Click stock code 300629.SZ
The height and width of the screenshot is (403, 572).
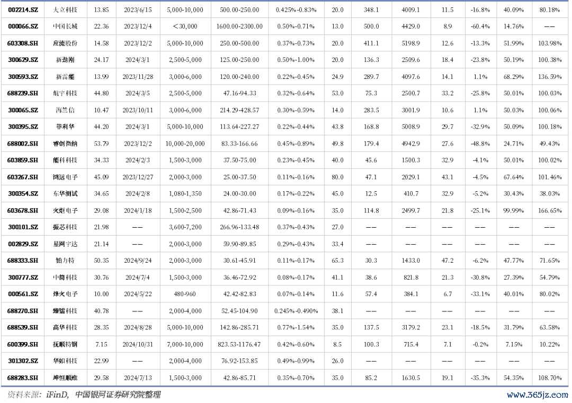[23, 60]
